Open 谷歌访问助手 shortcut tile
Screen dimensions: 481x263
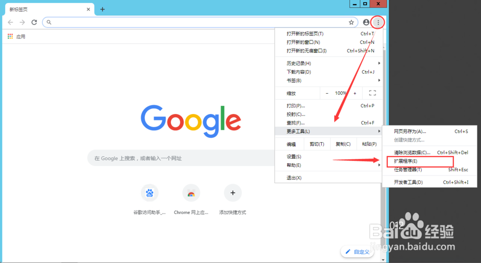(x=150, y=200)
